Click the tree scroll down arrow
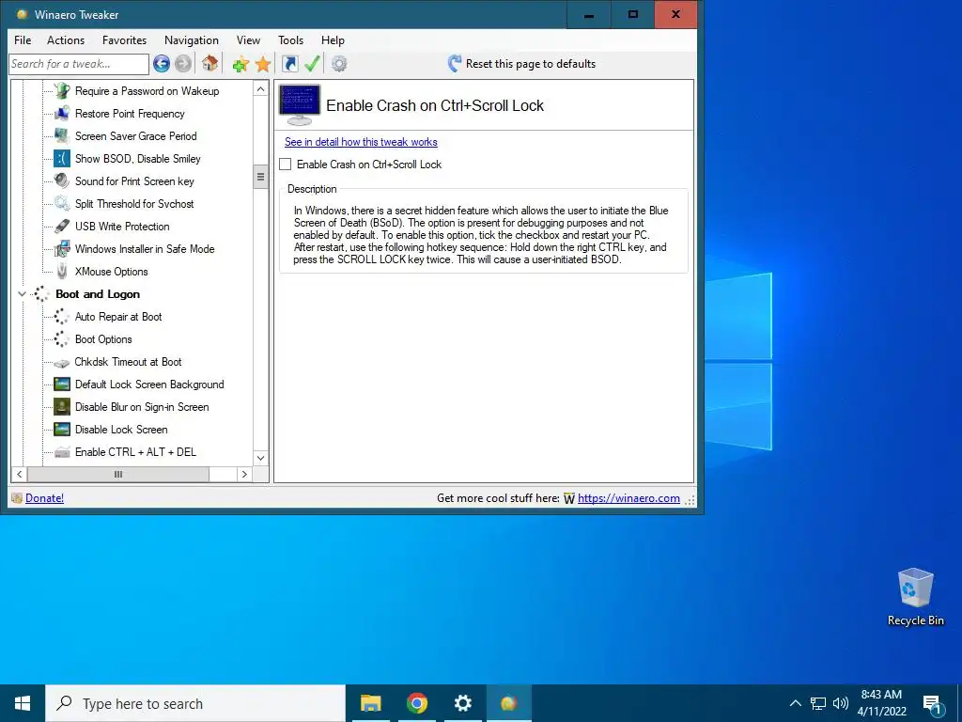 (261, 458)
